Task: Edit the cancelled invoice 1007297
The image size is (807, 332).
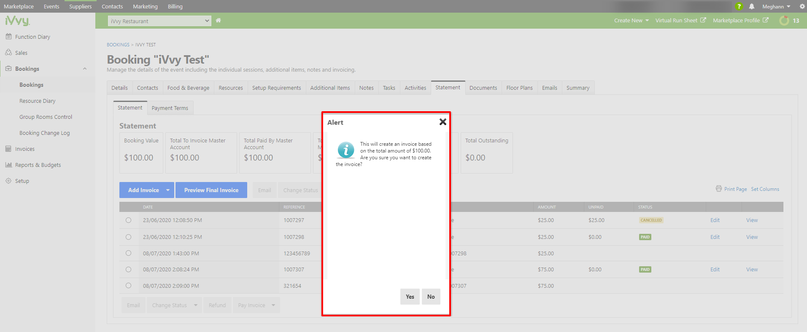Action: 715,220
